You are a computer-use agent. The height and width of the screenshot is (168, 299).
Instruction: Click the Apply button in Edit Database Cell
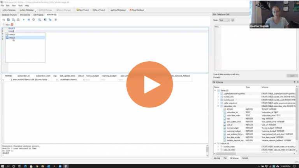(x=292, y=76)
